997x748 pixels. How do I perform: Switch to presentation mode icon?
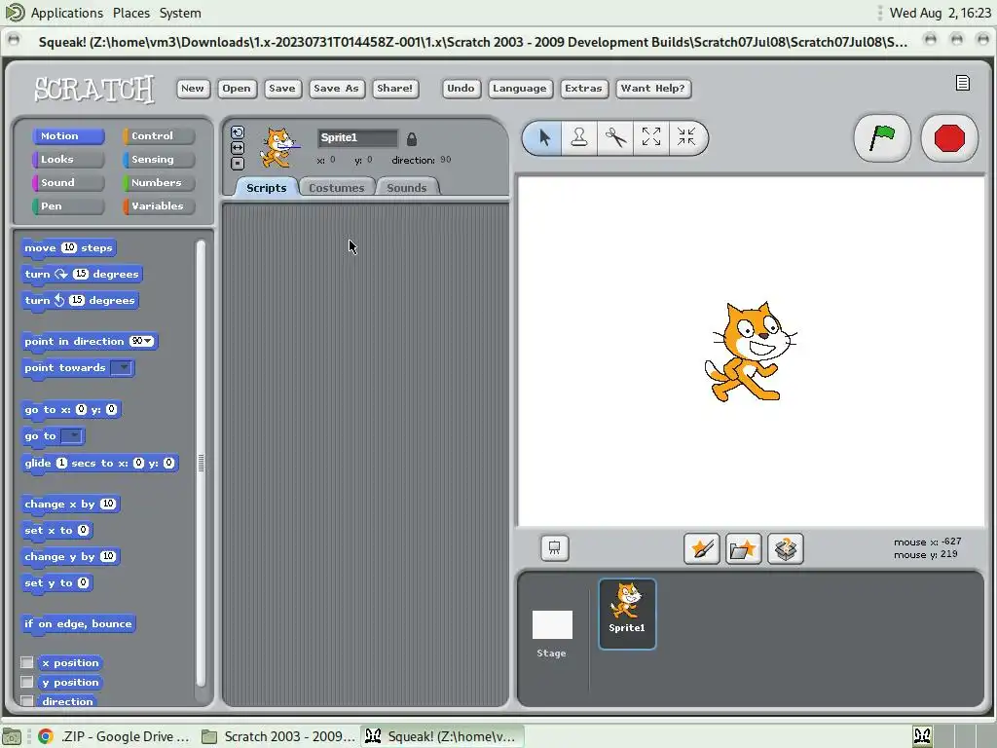point(554,548)
